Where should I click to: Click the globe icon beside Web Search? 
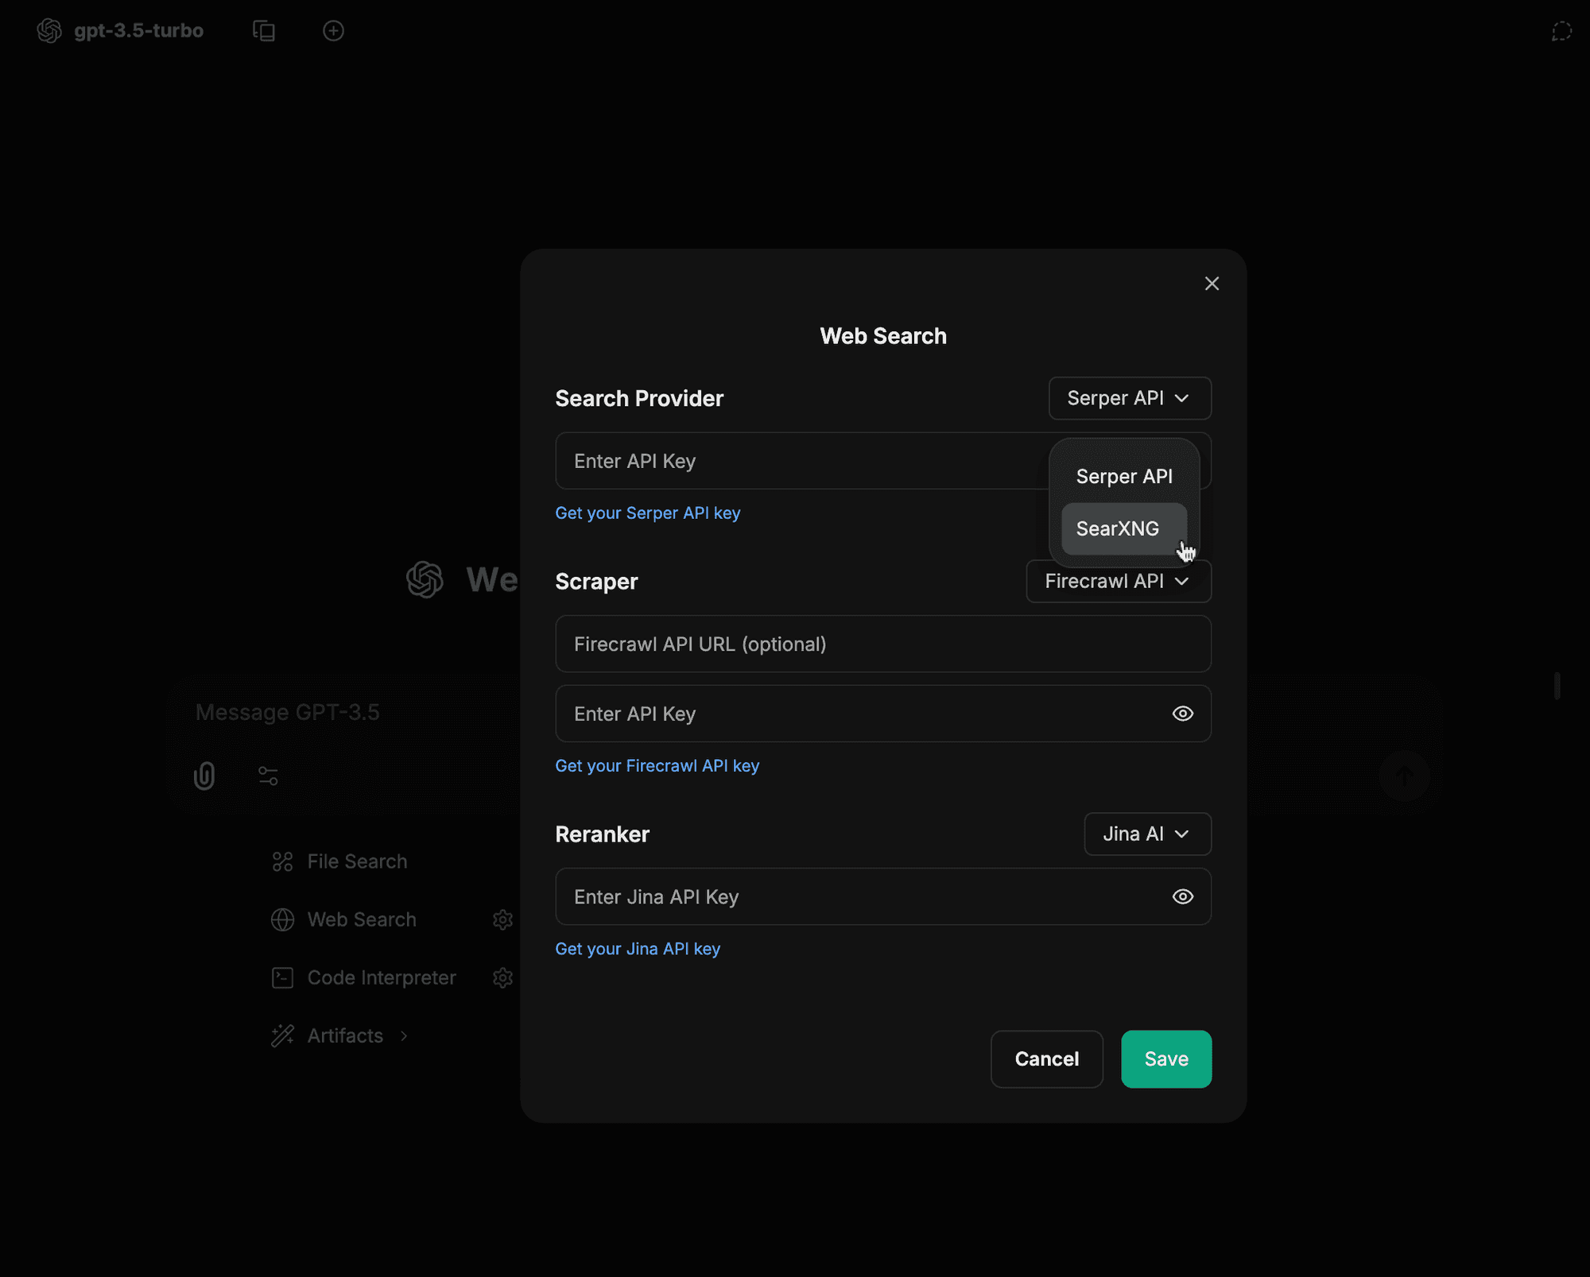[282, 919]
